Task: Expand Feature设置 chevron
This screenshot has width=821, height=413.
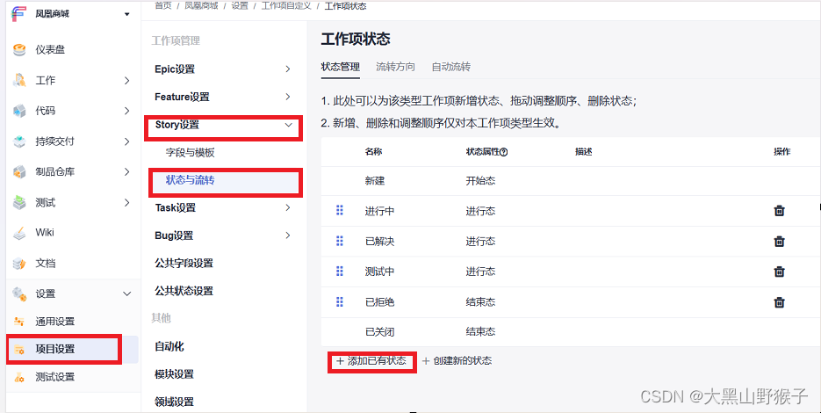Action: click(x=287, y=97)
